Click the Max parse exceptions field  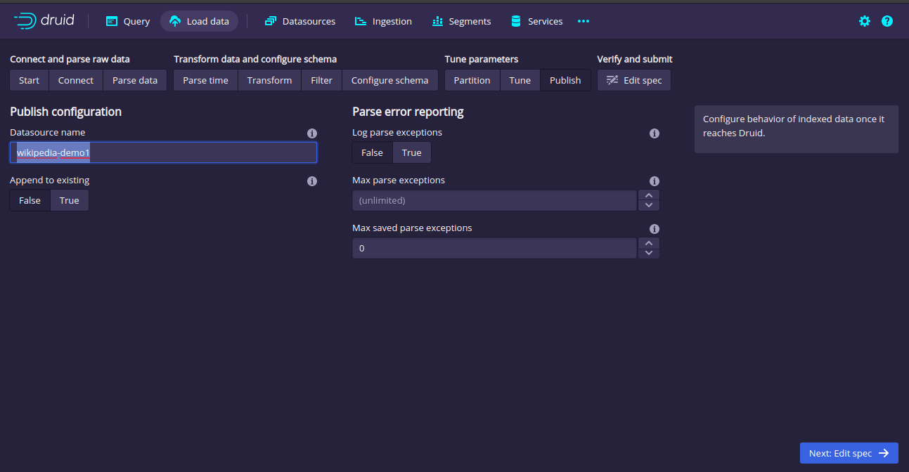(494, 200)
